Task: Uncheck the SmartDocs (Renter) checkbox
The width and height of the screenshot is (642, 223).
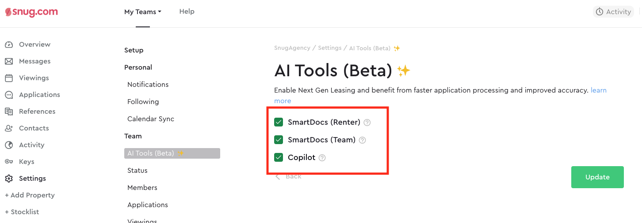Action: [x=279, y=122]
